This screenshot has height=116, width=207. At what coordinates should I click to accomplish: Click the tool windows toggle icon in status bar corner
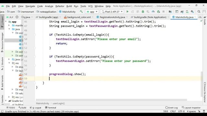[x=2, y=111]
